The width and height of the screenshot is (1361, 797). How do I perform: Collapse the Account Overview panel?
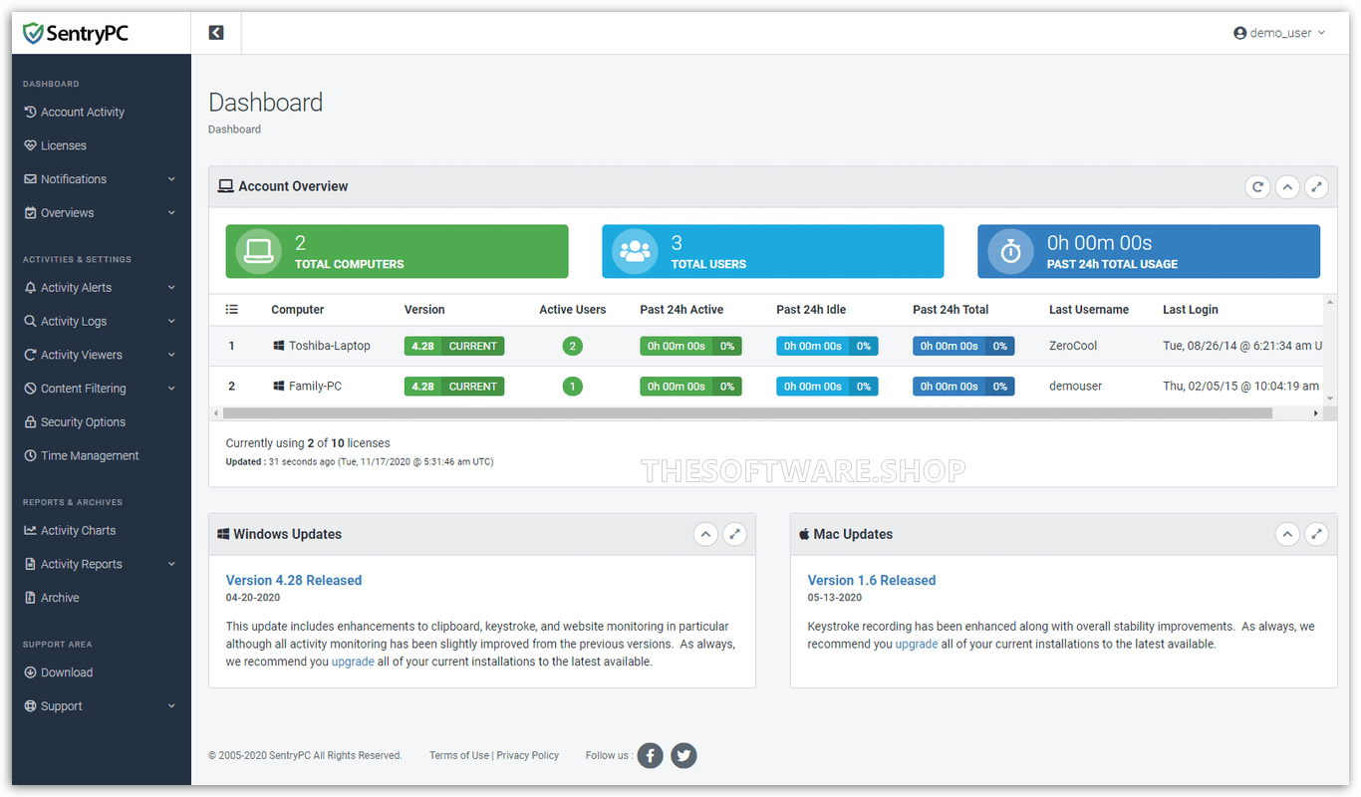(1287, 186)
